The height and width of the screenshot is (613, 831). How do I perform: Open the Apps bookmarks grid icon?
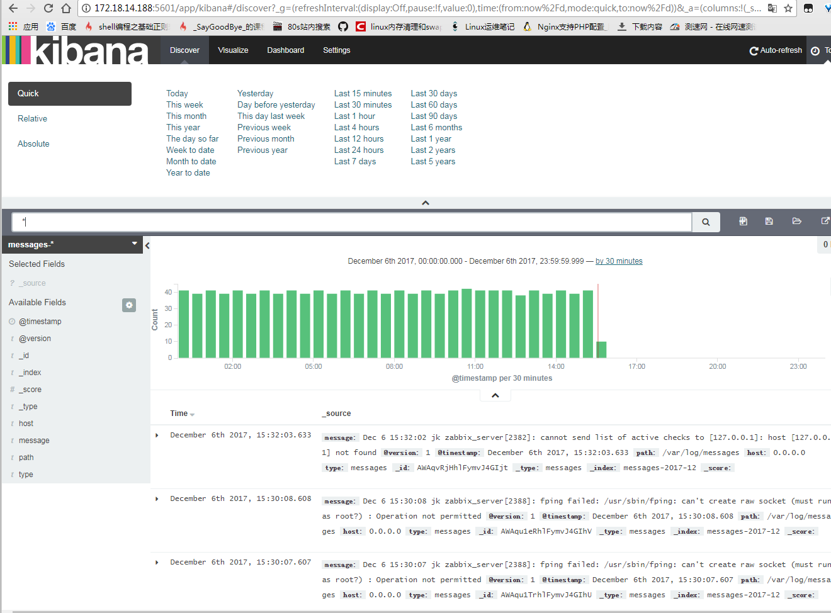(x=13, y=26)
